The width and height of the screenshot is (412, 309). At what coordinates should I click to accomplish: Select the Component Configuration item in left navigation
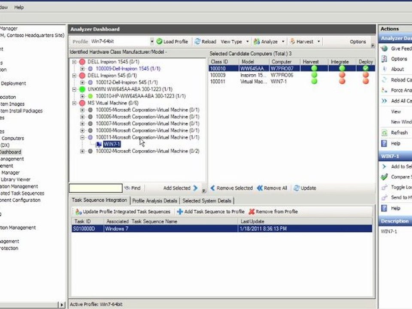20,200
